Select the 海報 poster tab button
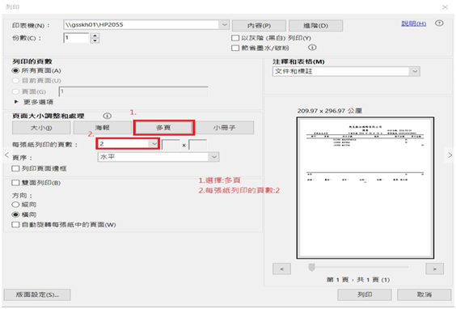 (102, 128)
